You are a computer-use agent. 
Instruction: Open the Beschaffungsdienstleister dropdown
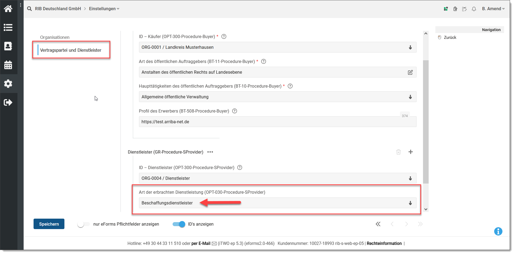coord(278,203)
